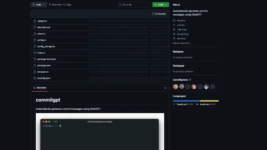The width and height of the screenshot is (267, 150).
Task: Open the sixth contributor avatar
Action: tap(206, 86)
